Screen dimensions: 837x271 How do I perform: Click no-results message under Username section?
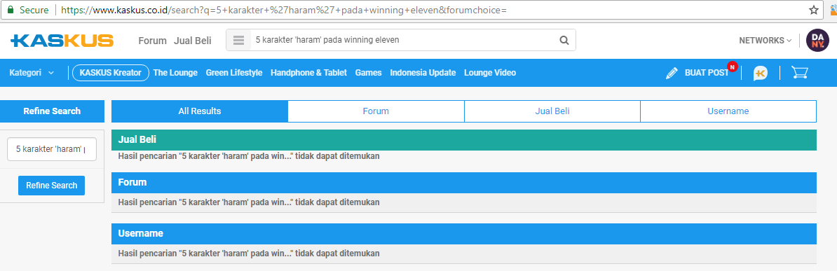(249, 253)
